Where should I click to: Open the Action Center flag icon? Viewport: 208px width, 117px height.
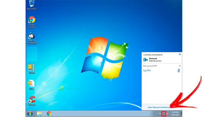coord(160,114)
